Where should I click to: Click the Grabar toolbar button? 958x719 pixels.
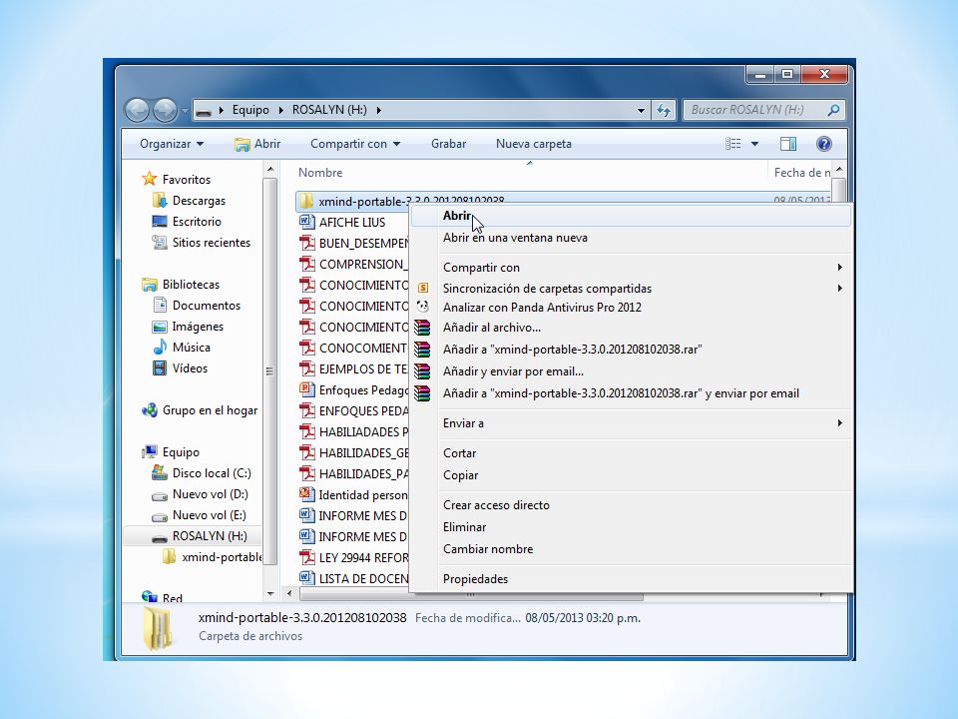click(448, 144)
